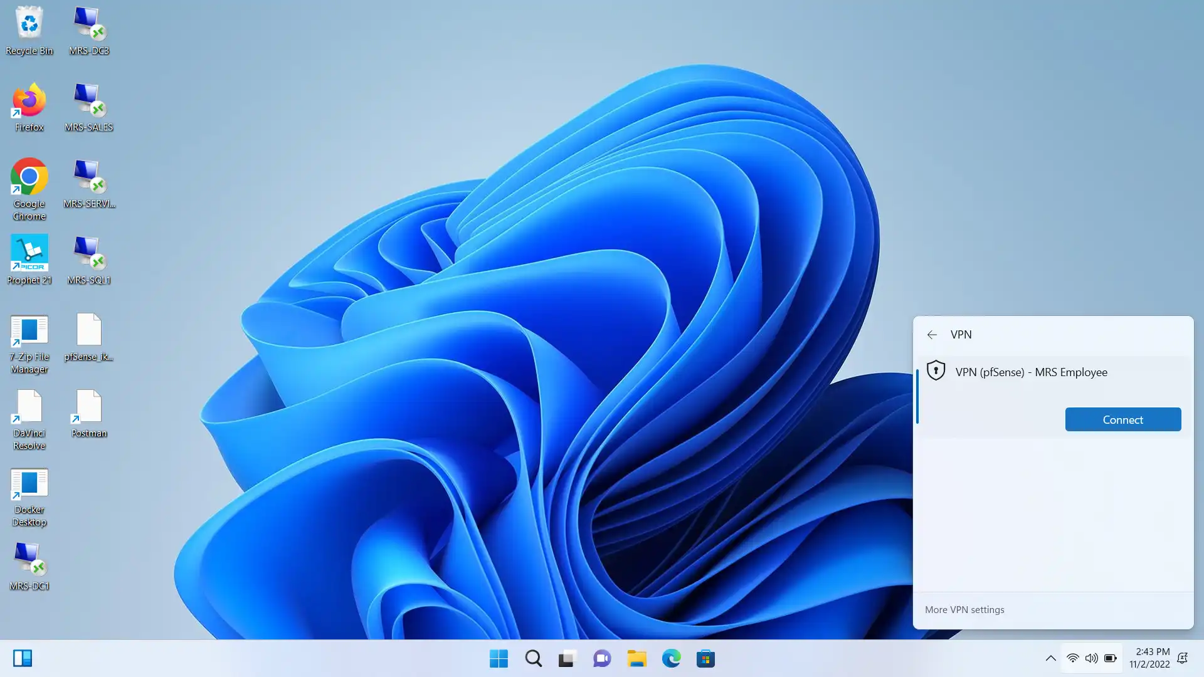The image size is (1204, 677).
Task: Open File Explorer from taskbar
Action: [636, 658]
